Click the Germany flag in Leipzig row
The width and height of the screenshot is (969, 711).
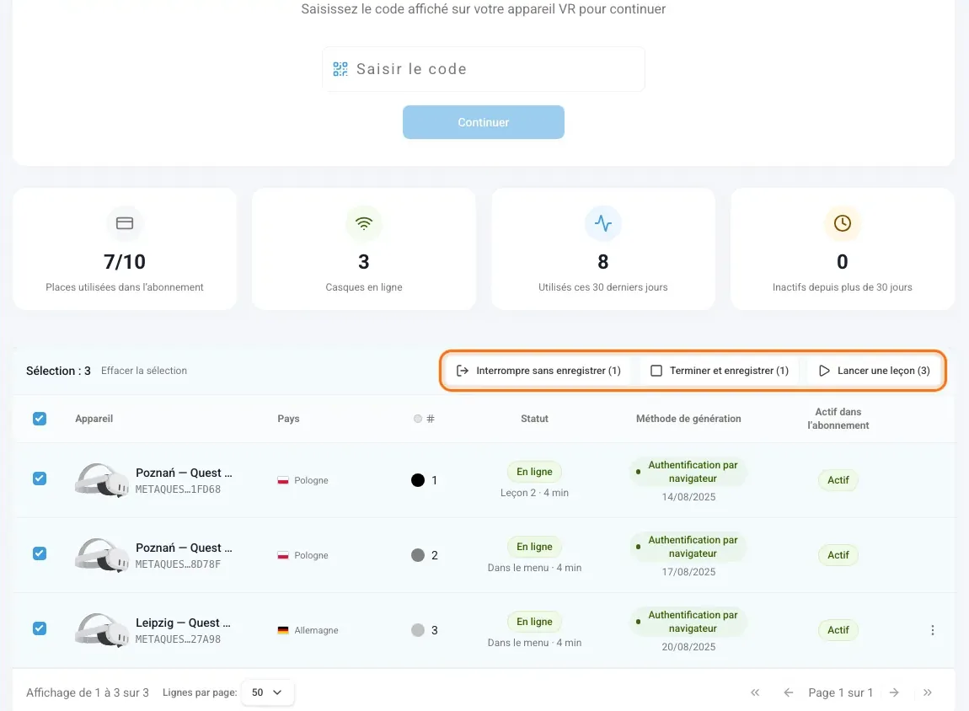point(283,630)
